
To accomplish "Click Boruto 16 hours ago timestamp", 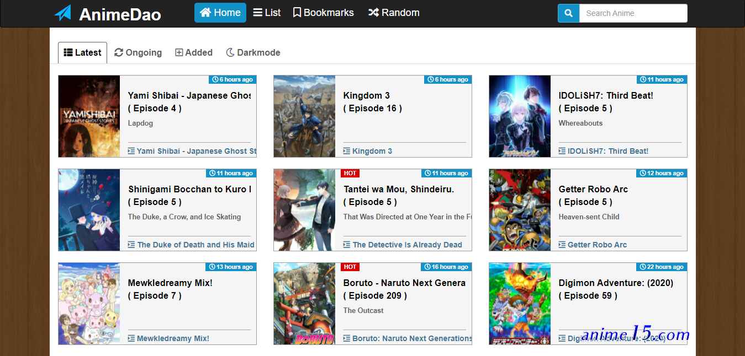I will coord(447,267).
